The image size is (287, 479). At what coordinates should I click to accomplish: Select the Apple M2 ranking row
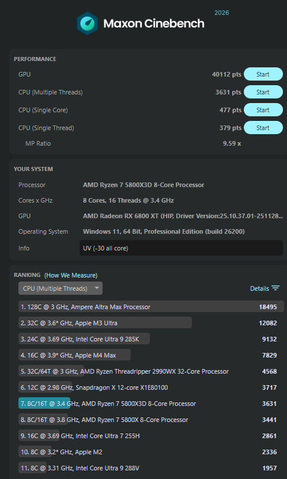(151, 452)
